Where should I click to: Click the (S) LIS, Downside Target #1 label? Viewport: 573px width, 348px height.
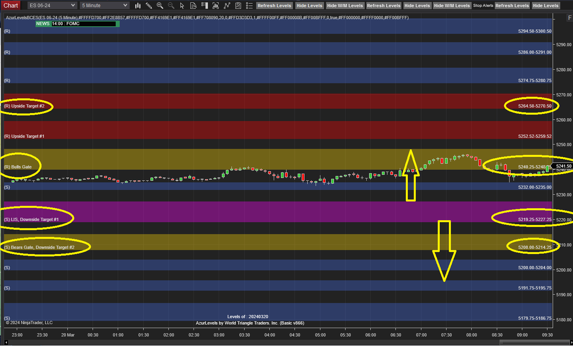(x=31, y=219)
